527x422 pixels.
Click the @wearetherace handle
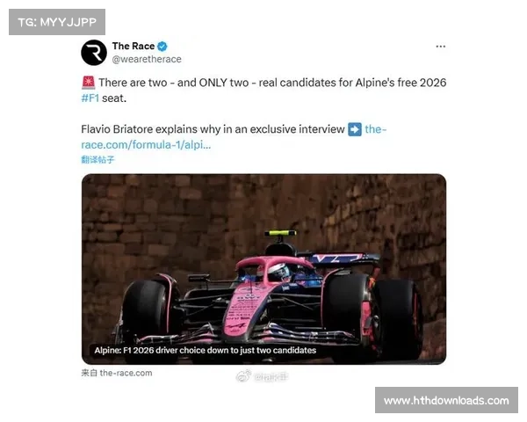coord(147,59)
